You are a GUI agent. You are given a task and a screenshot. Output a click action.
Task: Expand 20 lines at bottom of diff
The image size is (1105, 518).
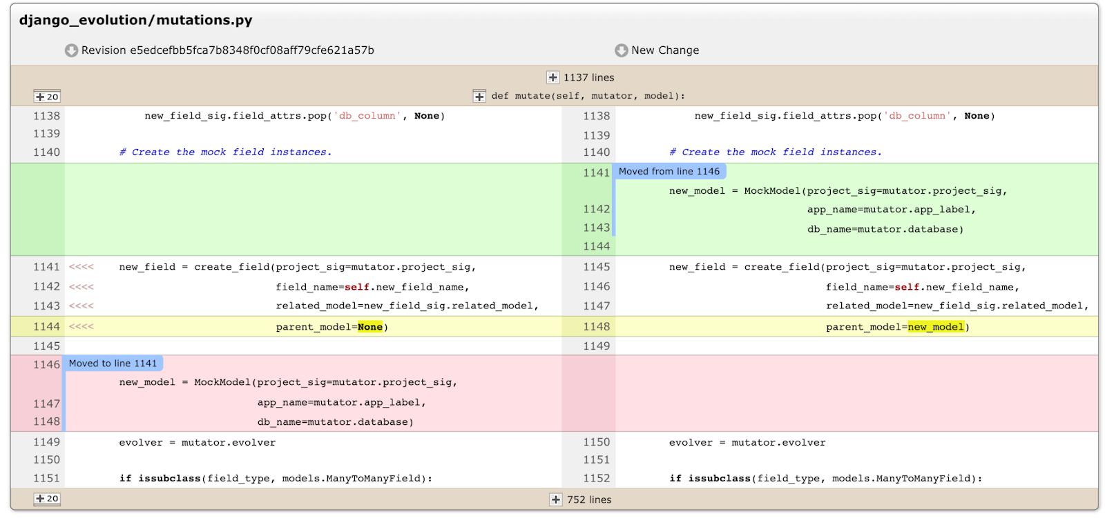click(x=47, y=499)
